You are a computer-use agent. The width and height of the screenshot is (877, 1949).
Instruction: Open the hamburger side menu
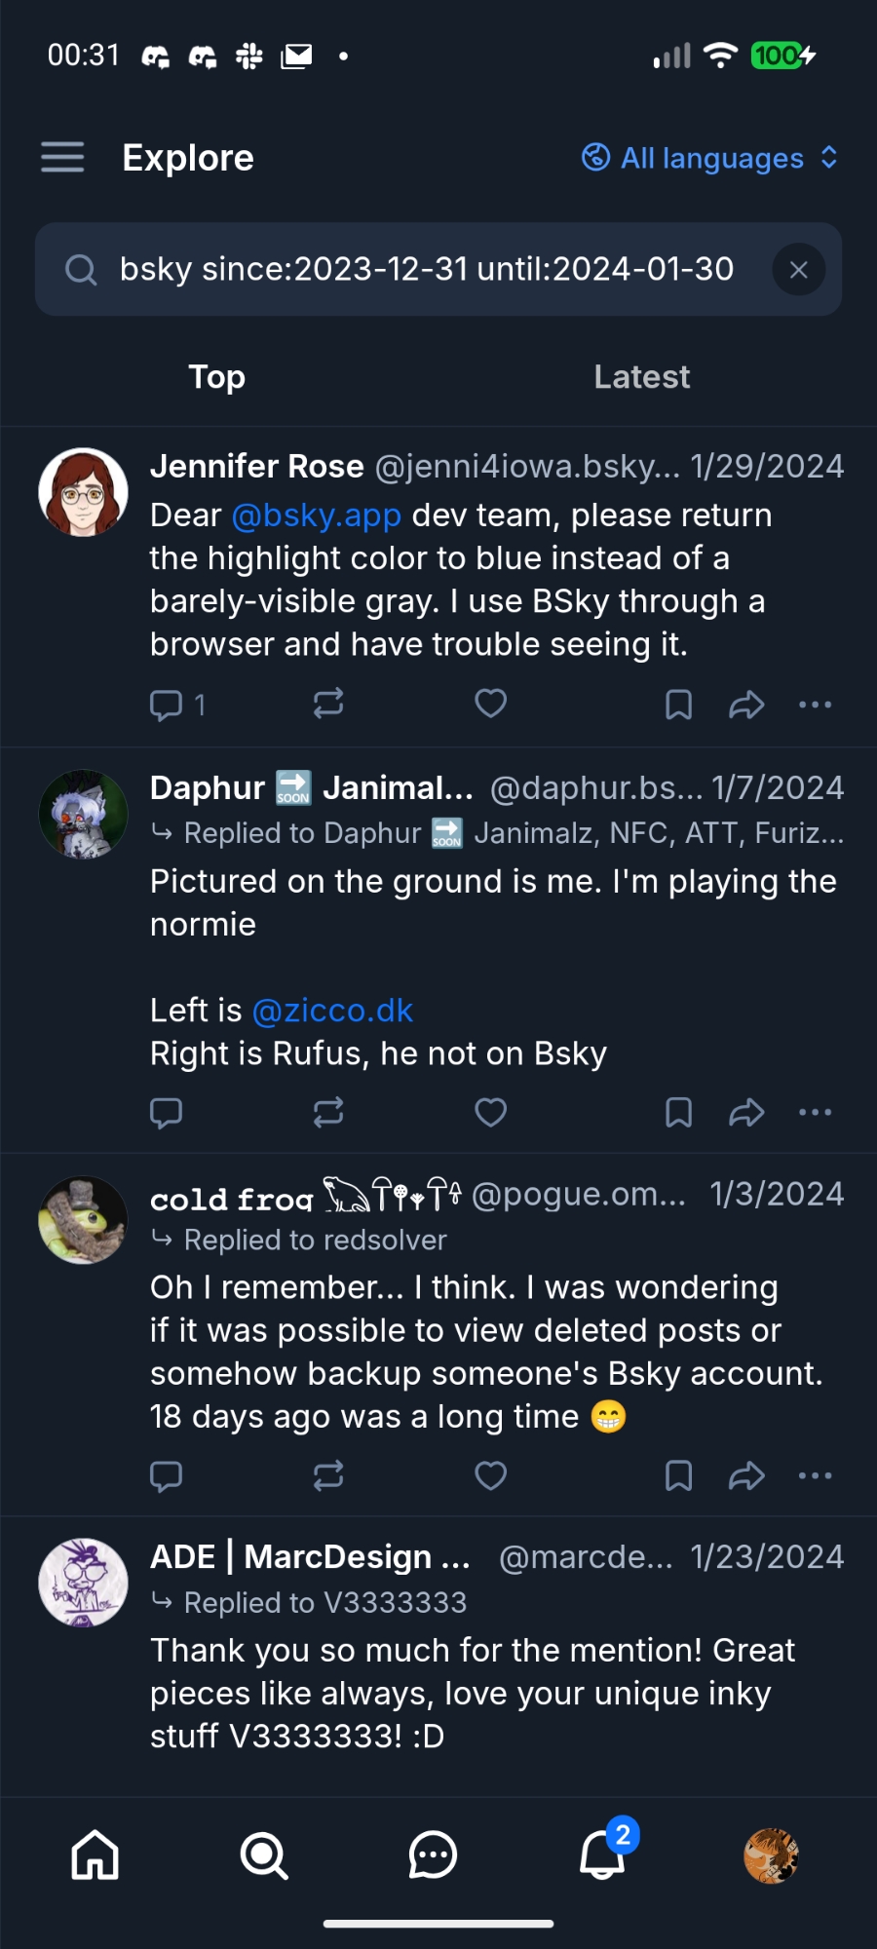click(x=62, y=157)
